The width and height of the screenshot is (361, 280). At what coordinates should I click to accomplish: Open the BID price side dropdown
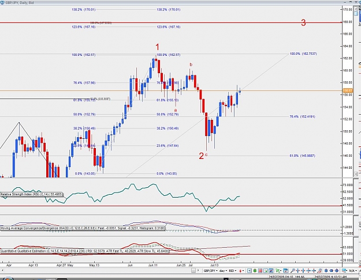233,271
